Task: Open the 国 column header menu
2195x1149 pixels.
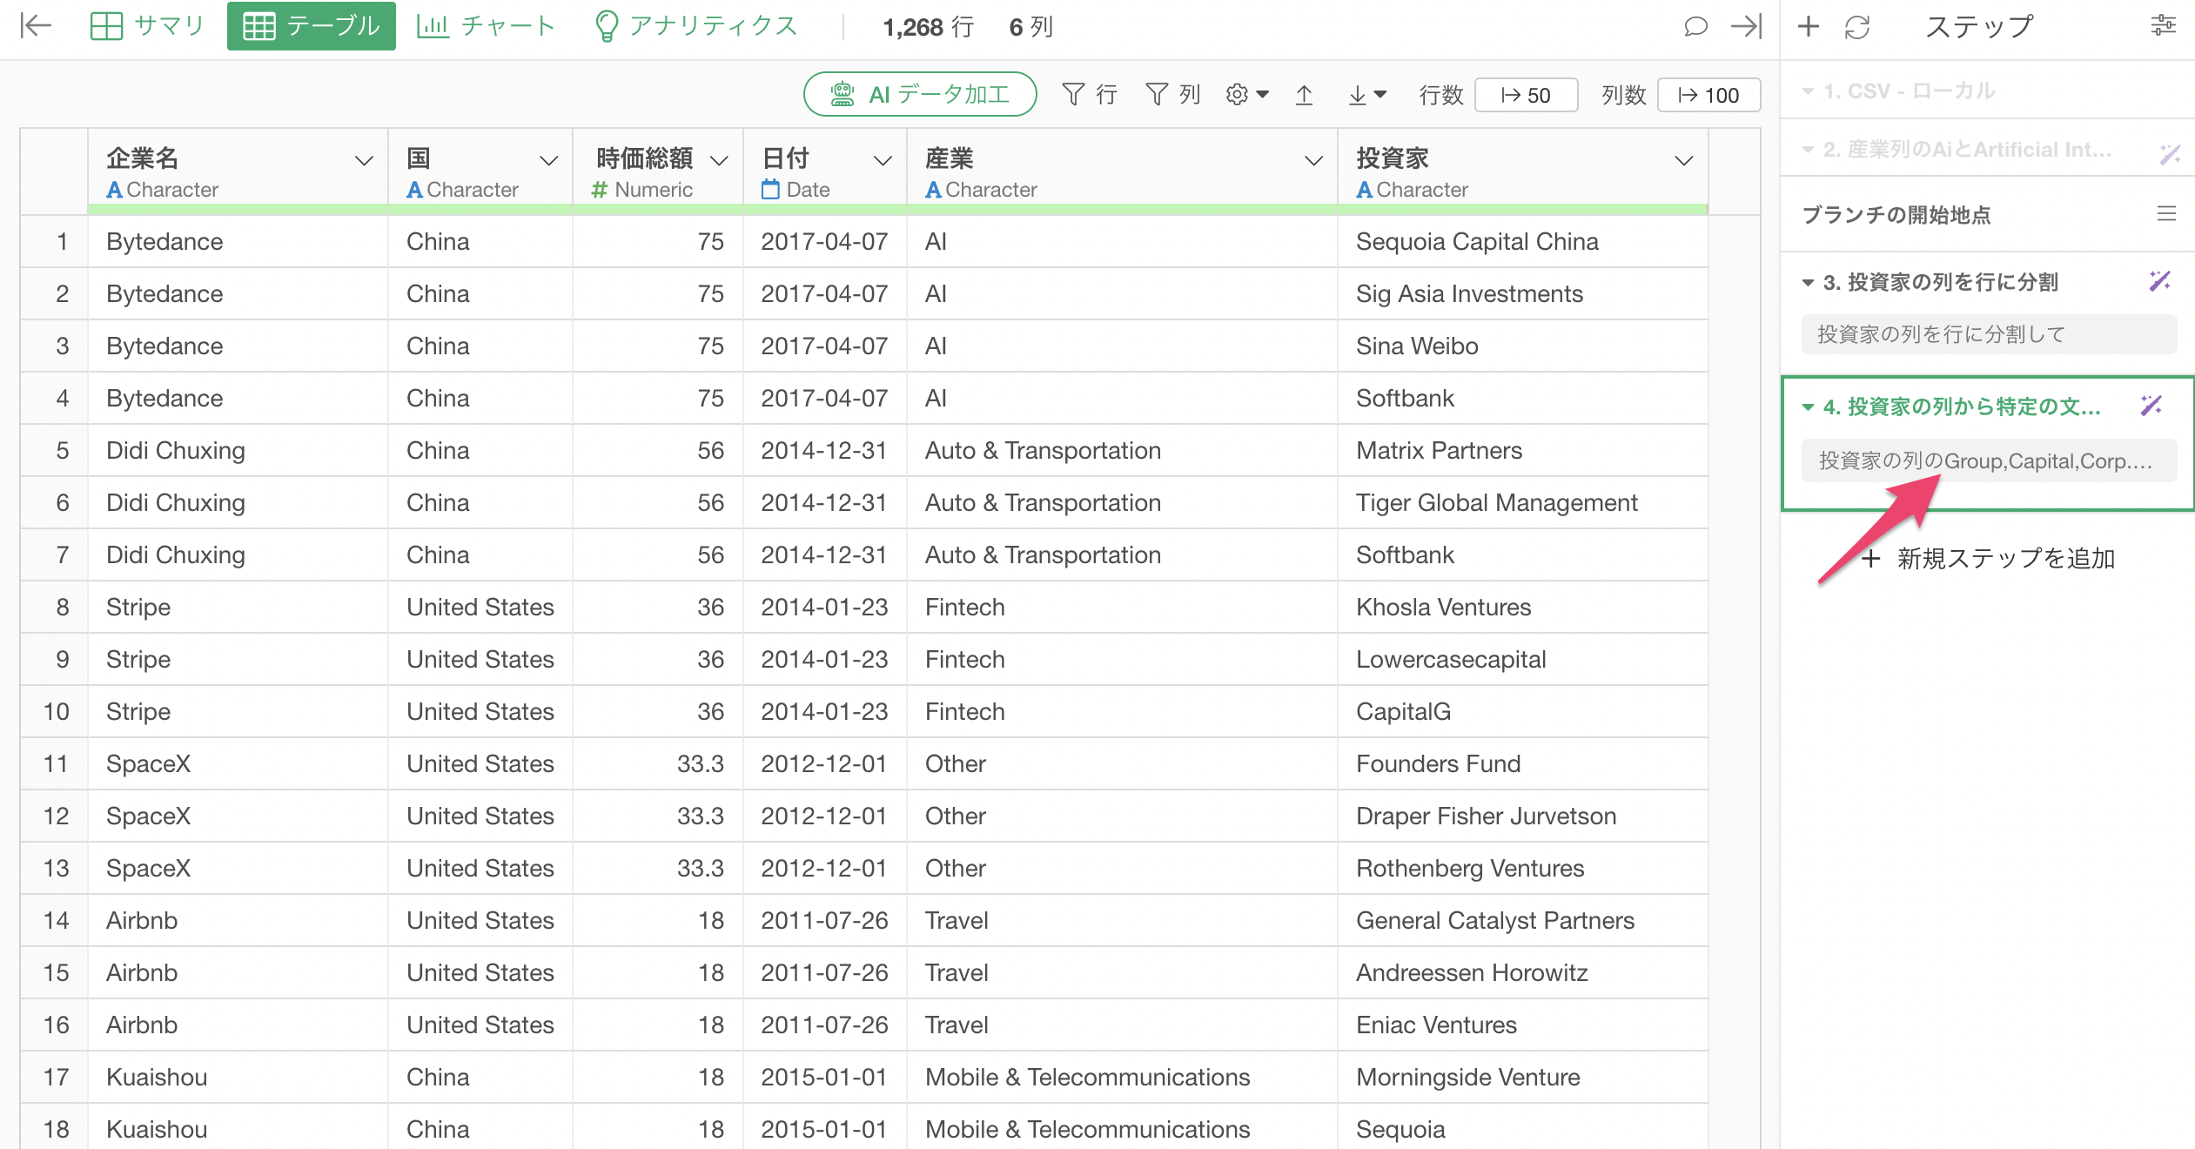Action: [x=548, y=161]
